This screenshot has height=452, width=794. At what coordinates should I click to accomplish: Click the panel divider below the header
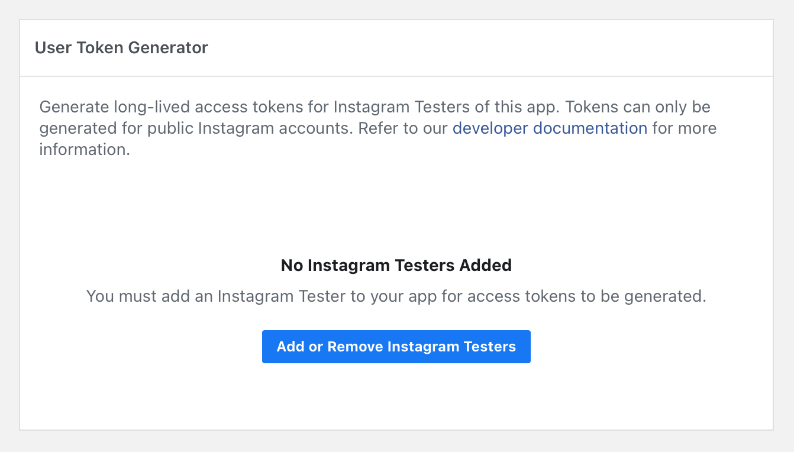click(x=396, y=76)
